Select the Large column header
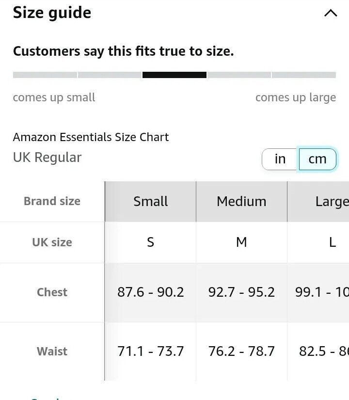Screen dimensions: 349x400 tap(318, 202)
